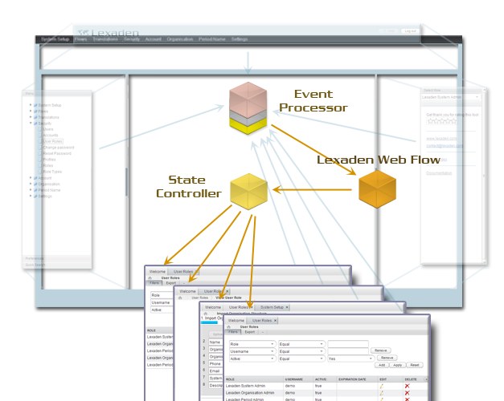Click the Event Processor cube
This screenshot has width=504, height=401.
coord(248,108)
